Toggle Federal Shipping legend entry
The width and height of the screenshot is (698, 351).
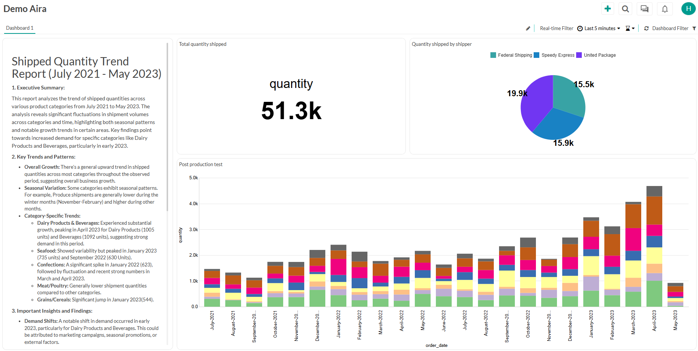tap(511, 55)
